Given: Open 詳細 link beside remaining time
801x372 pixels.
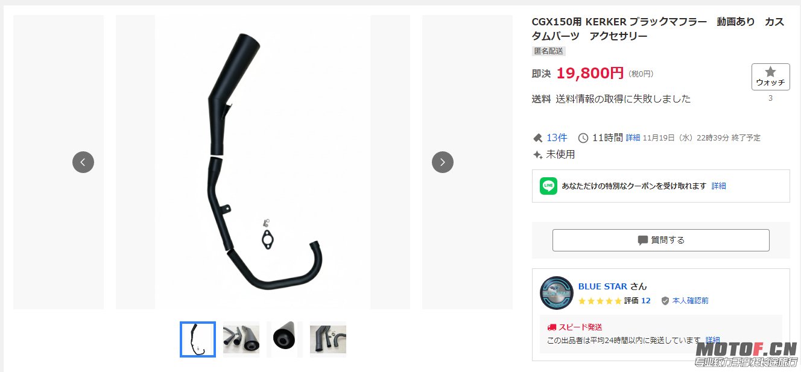Looking at the screenshot, I should pos(633,138).
